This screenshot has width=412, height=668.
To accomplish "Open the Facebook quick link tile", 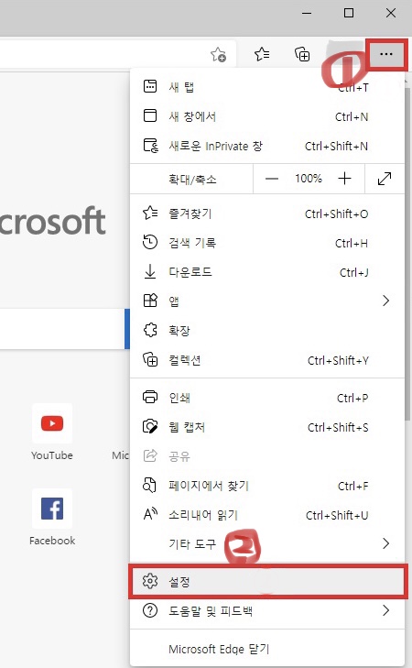I will point(52,517).
